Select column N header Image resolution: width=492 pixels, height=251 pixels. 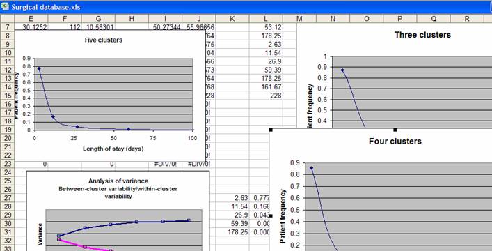[333, 19]
